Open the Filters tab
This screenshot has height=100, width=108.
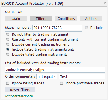[x=41, y=19]
